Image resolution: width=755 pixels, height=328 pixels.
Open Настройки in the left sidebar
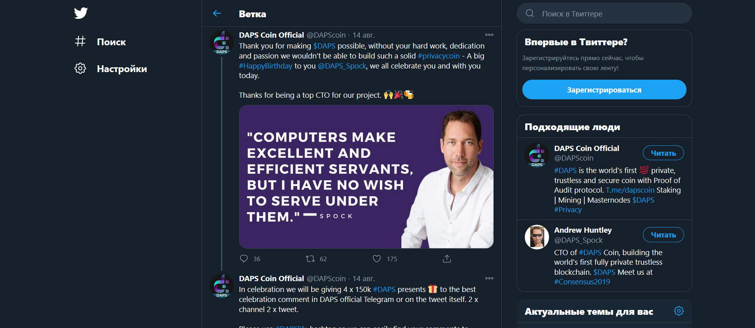[122, 68]
